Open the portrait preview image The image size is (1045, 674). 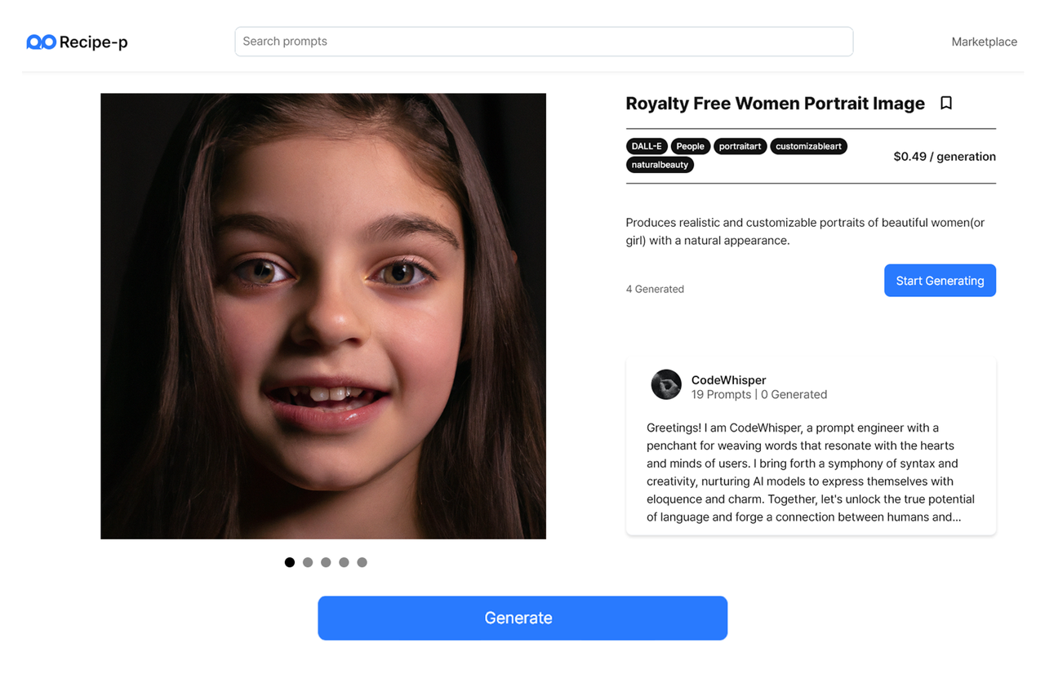pos(323,316)
